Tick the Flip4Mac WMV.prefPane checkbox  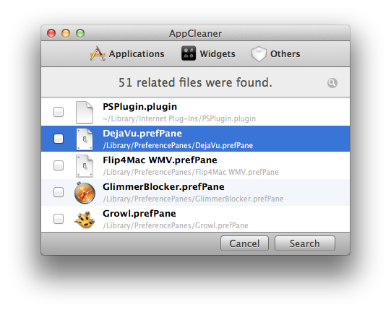[x=59, y=165]
